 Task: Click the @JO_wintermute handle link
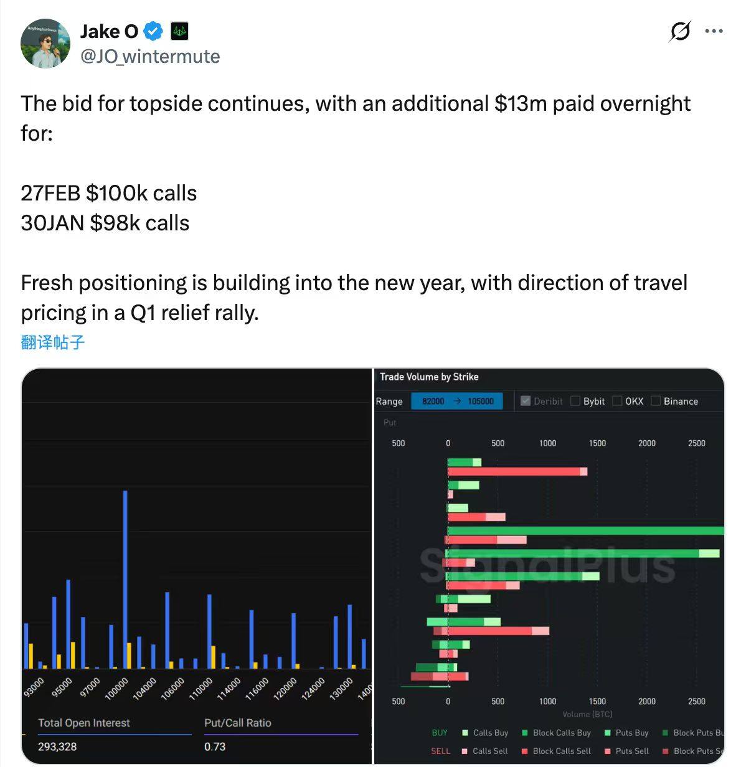(x=150, y=57)
